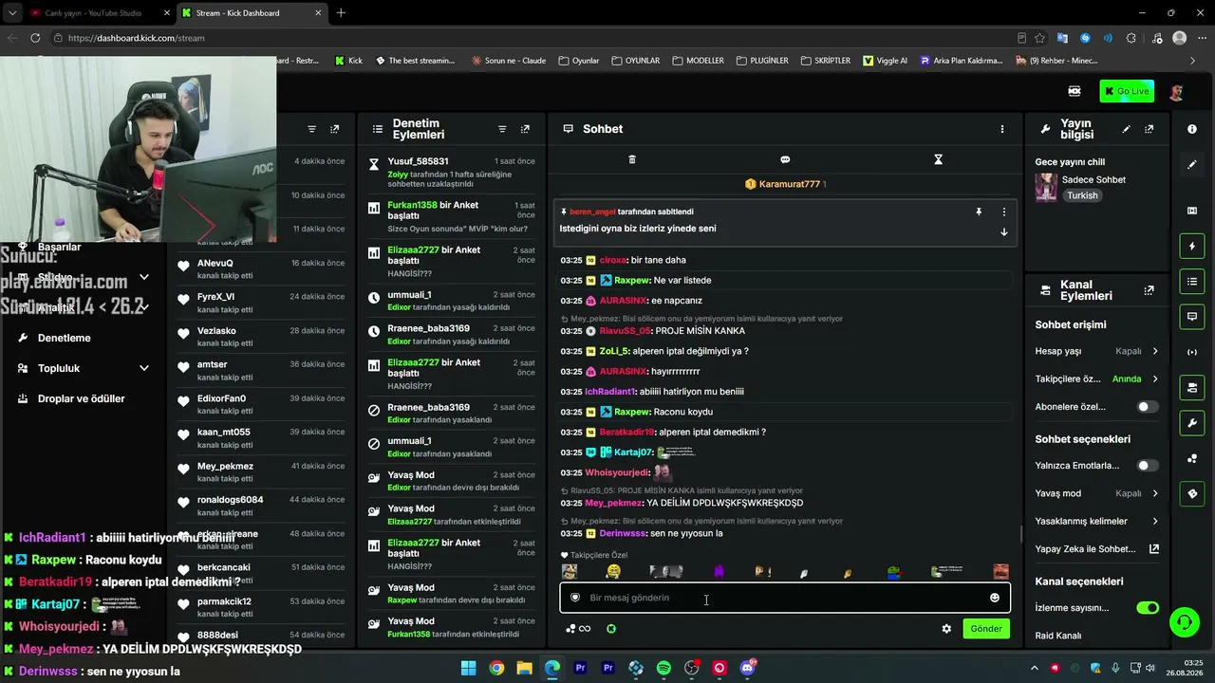
Task: Expand the Topluluk sidebar section
Action: point(144,368)
